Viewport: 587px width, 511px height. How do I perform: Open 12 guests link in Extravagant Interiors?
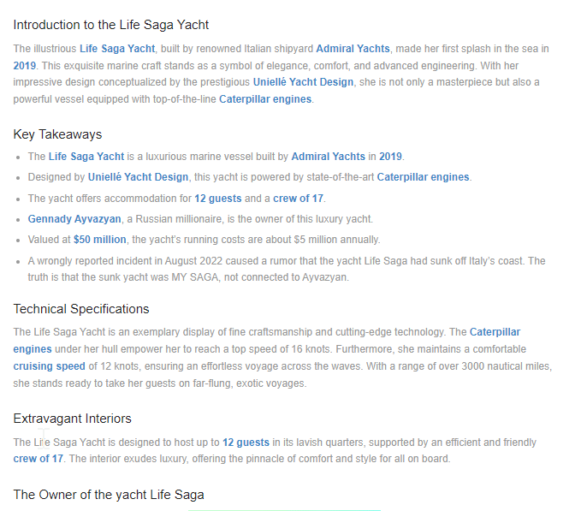click(246, 443)
